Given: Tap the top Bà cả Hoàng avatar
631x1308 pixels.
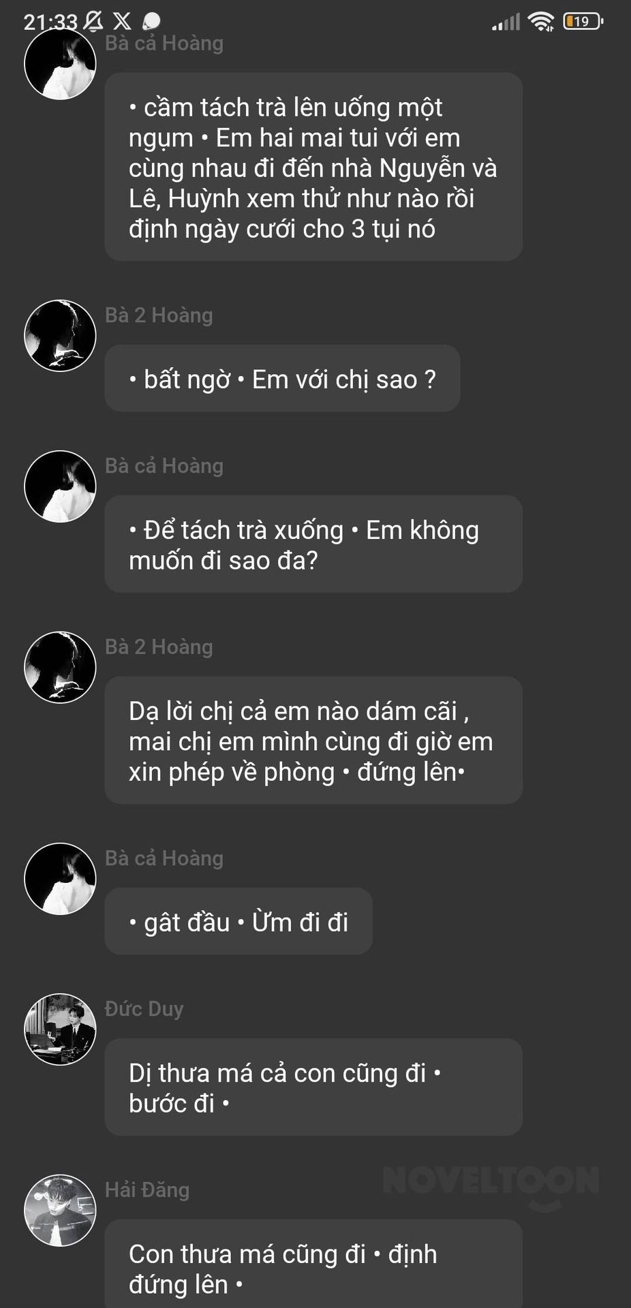Looking at the screenshot, I should (x=60, y=64).
